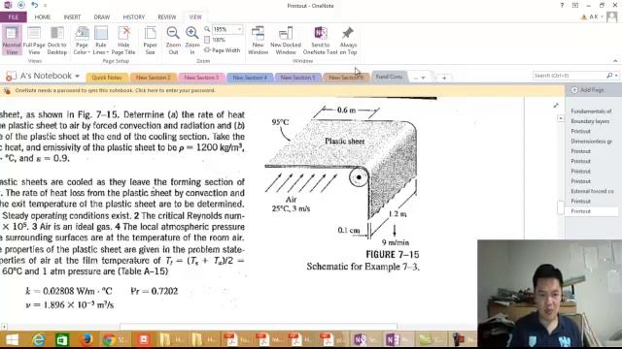Open the FILE tab
Screen dimensions: 622x349
14,17
